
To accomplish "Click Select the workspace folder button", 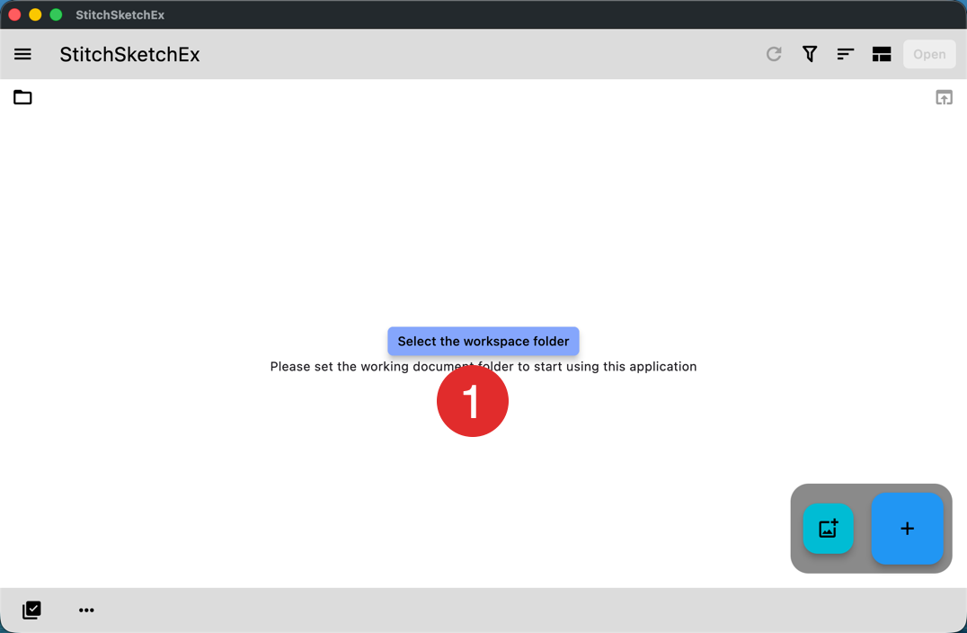I will pos(483,341).
